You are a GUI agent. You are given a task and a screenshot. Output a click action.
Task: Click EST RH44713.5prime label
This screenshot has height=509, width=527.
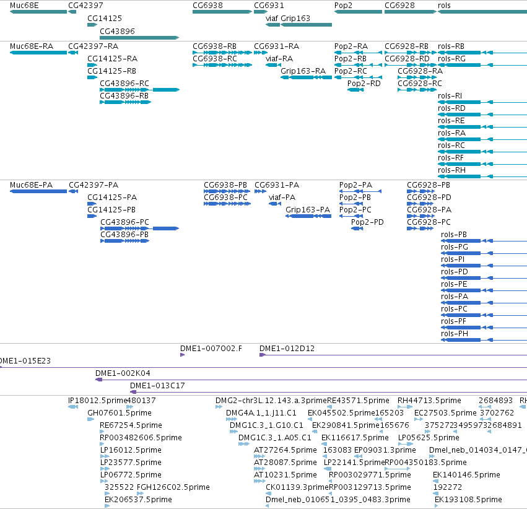coord(429,401)
